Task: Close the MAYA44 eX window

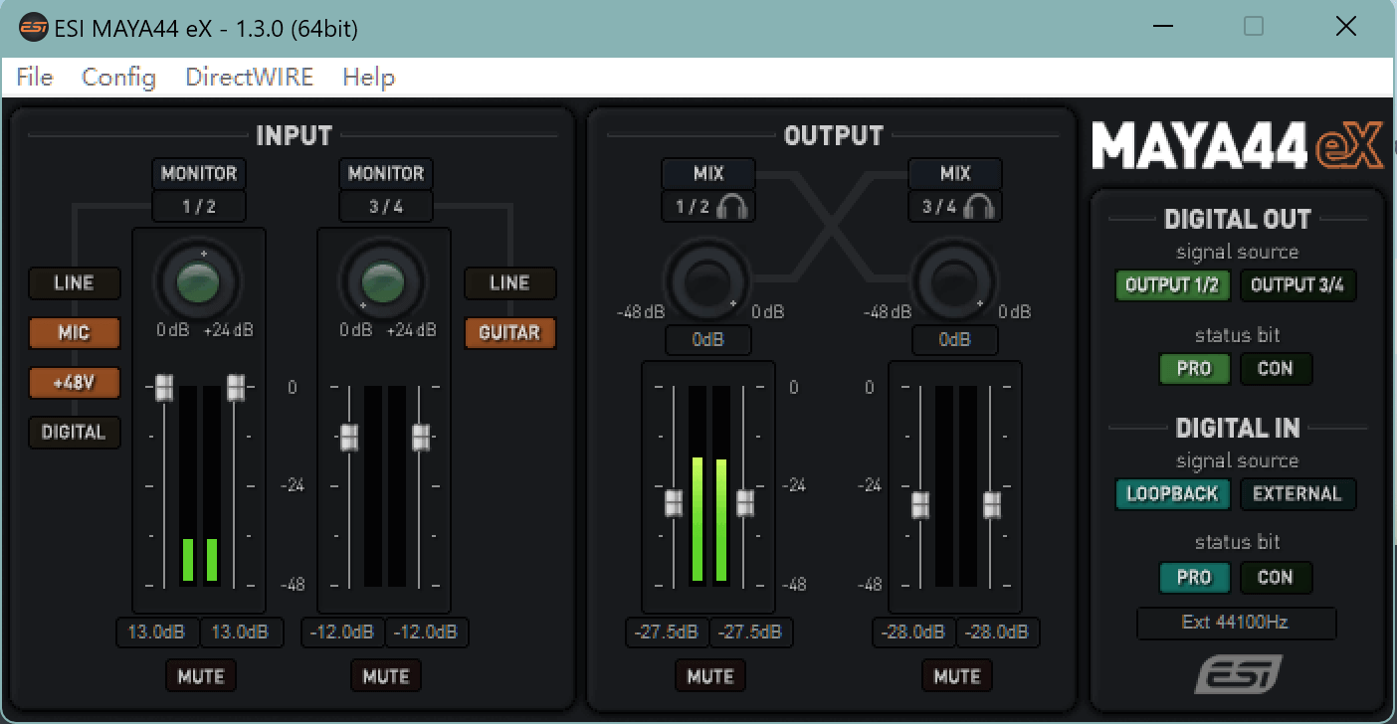Action: (x=1345, y=27)
